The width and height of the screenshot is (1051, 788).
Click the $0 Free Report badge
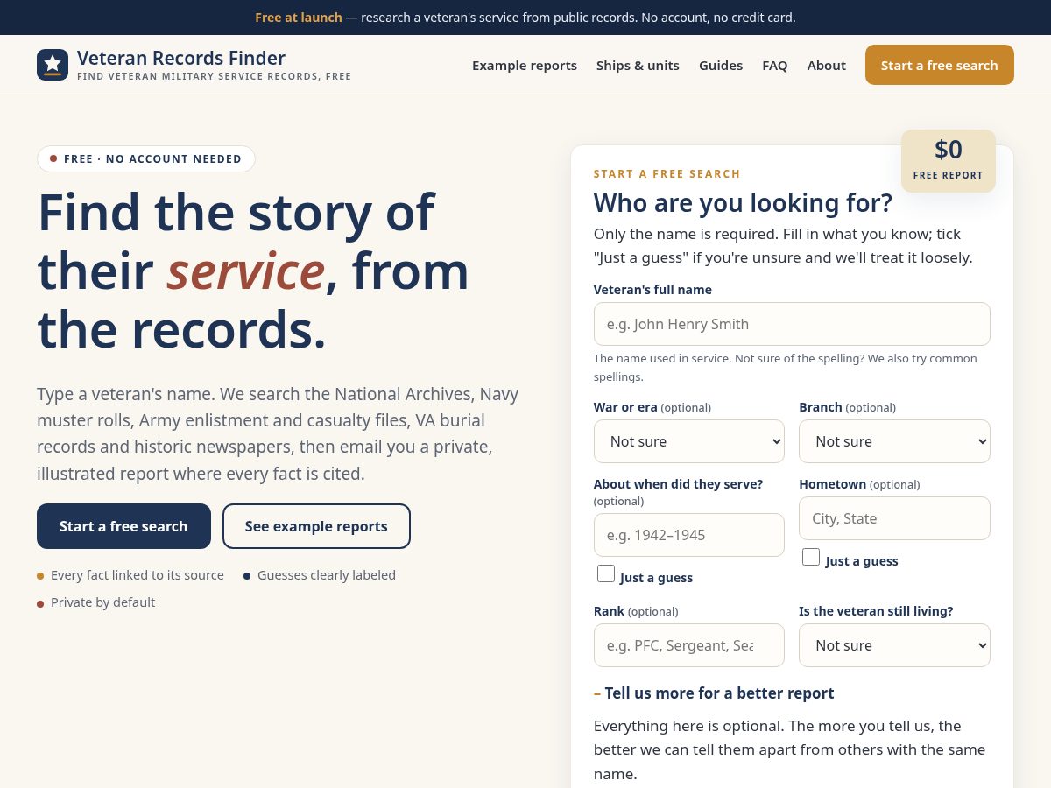[949, 161]
